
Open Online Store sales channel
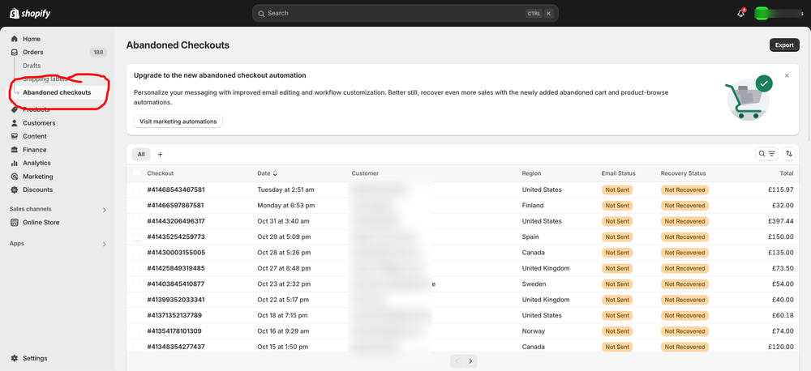41,222
